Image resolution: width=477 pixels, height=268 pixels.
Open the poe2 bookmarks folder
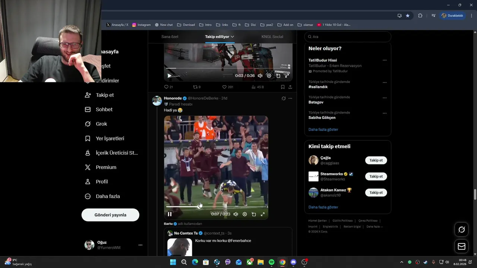tap(267, 25)
